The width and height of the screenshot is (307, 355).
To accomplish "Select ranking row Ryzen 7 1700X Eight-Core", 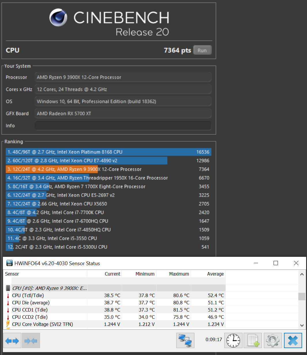I will [x=109, y=187].
